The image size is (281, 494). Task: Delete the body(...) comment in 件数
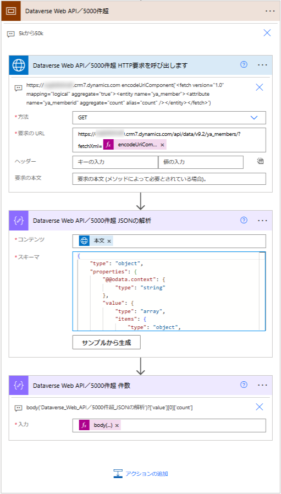pyautogui.click(x=259, y=407)
